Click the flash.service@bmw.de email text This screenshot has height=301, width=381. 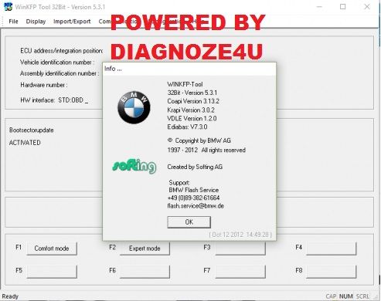(x=196, y=206)
